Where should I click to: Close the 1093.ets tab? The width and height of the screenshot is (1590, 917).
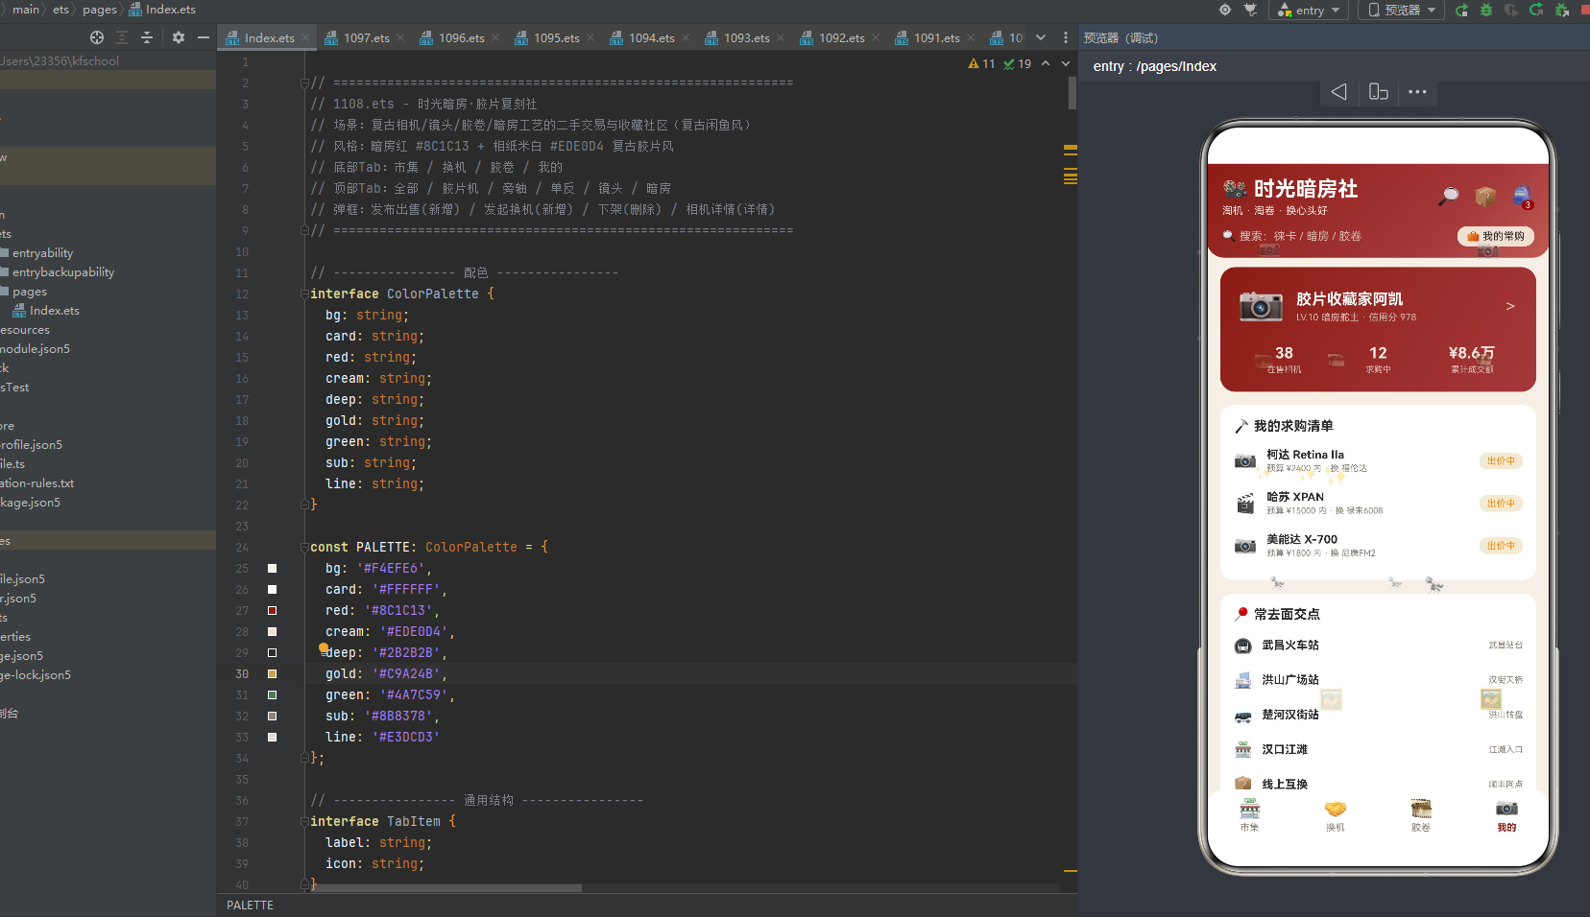(x=781, y=38)
